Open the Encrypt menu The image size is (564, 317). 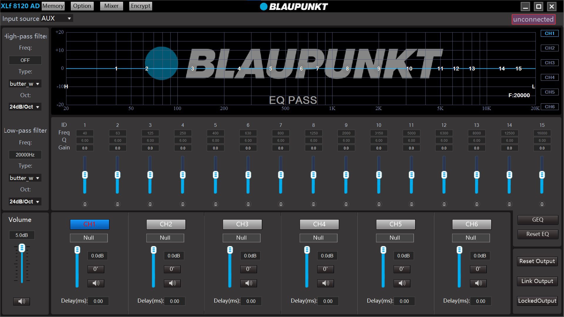tap(140, 6)
